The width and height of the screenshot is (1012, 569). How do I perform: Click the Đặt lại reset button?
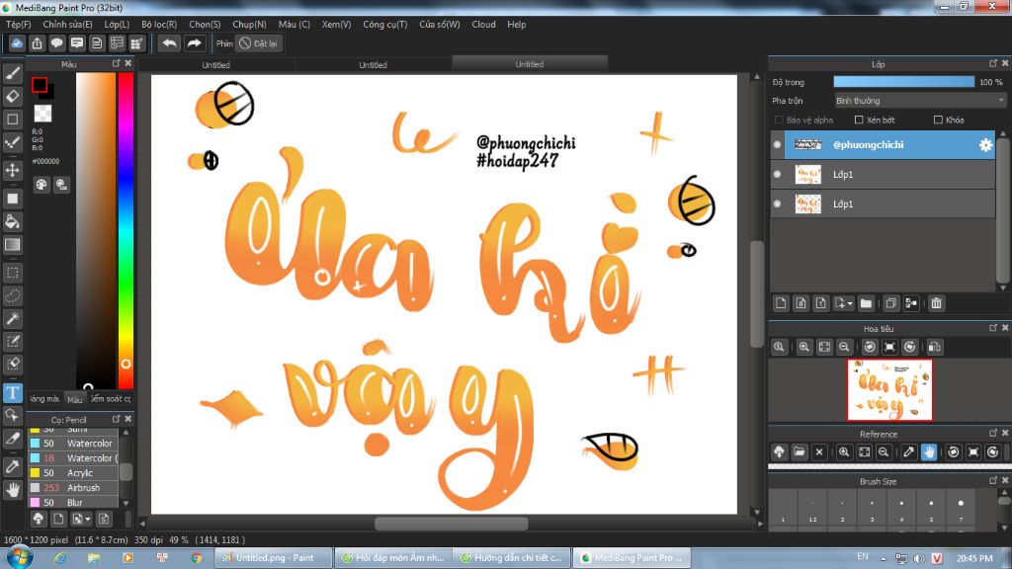tap(258, 43)
